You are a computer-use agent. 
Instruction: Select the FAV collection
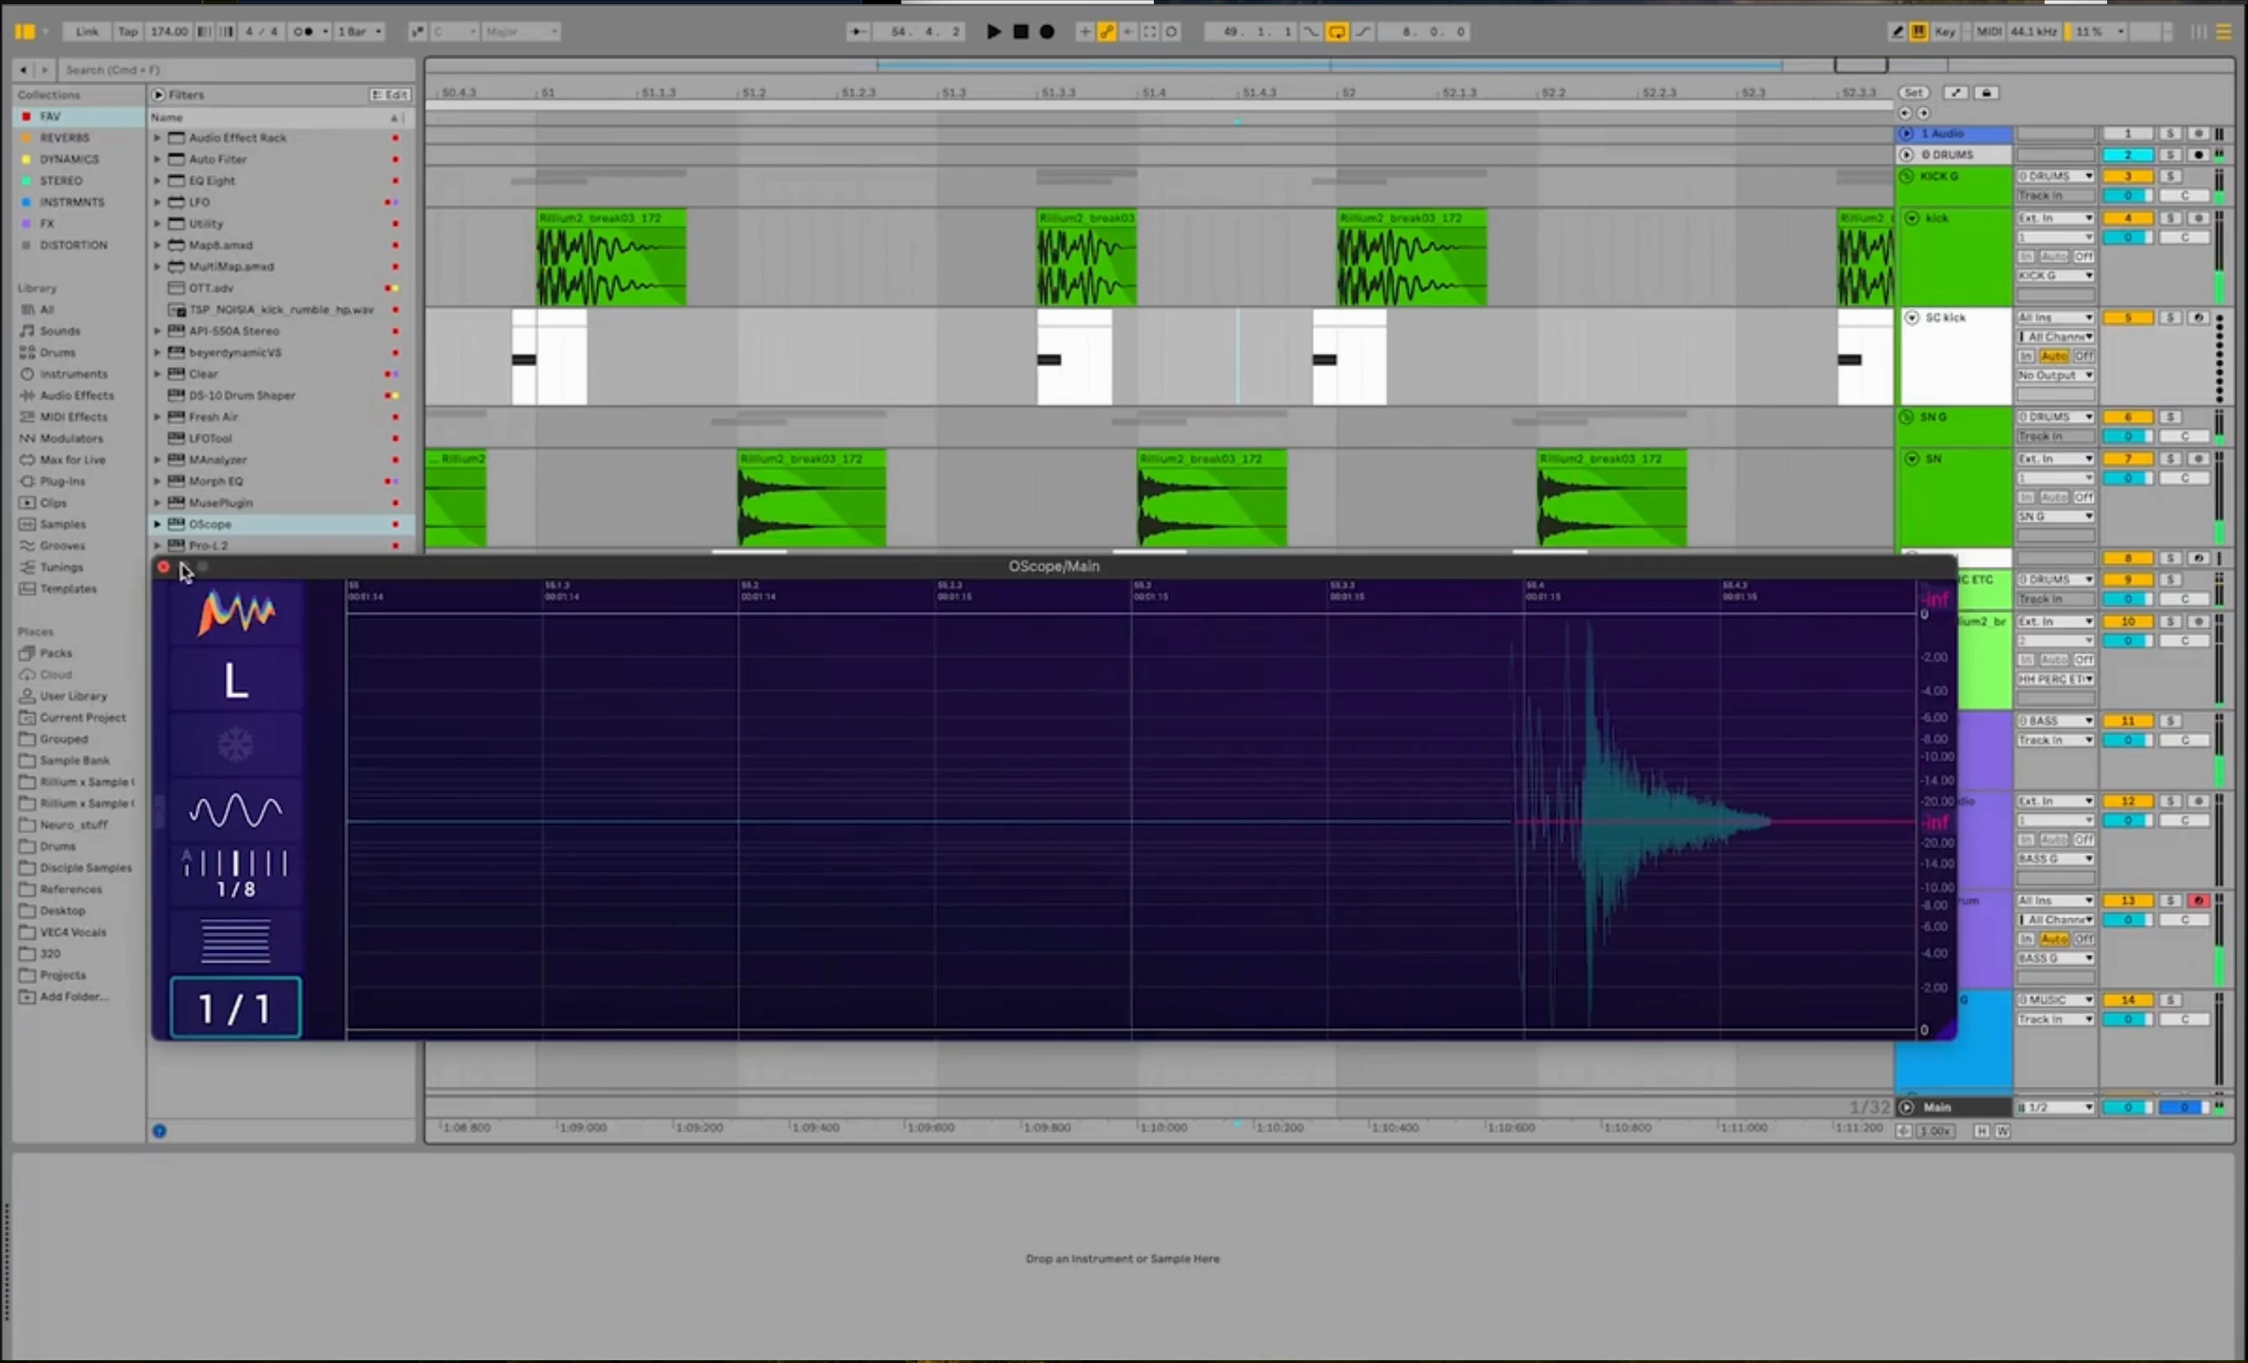pyautogui.click(x=78, y=117)
